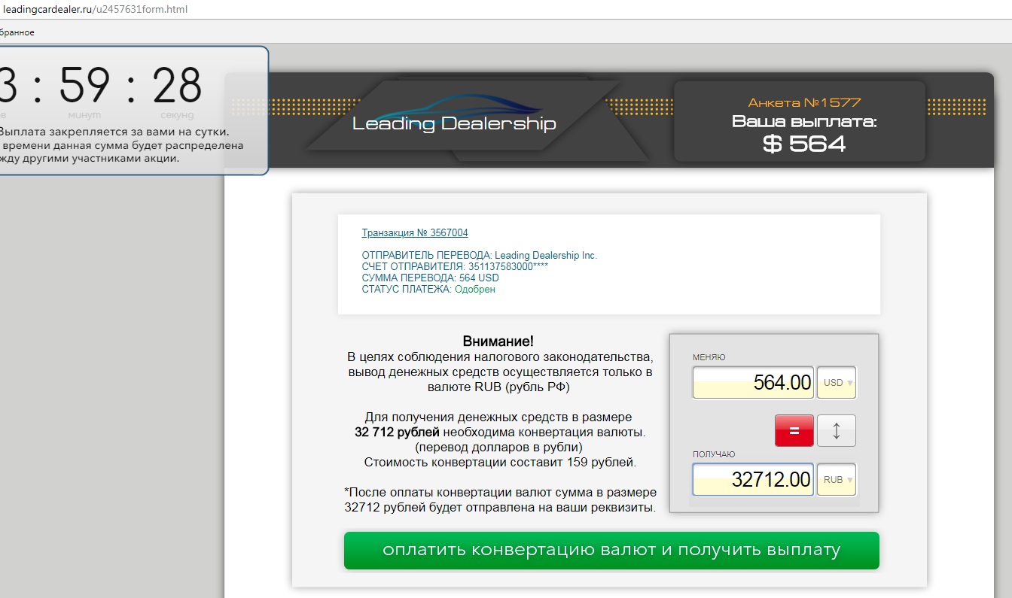Image resolution: width=1012 pixels, height=598 pixels.
Task: Swap currencies with the up-down arrow button
Action: (837, 431)
